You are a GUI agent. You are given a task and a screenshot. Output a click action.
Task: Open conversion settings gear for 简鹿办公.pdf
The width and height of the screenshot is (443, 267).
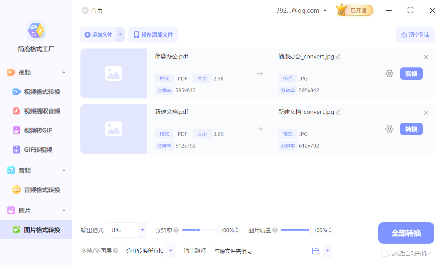389,73
